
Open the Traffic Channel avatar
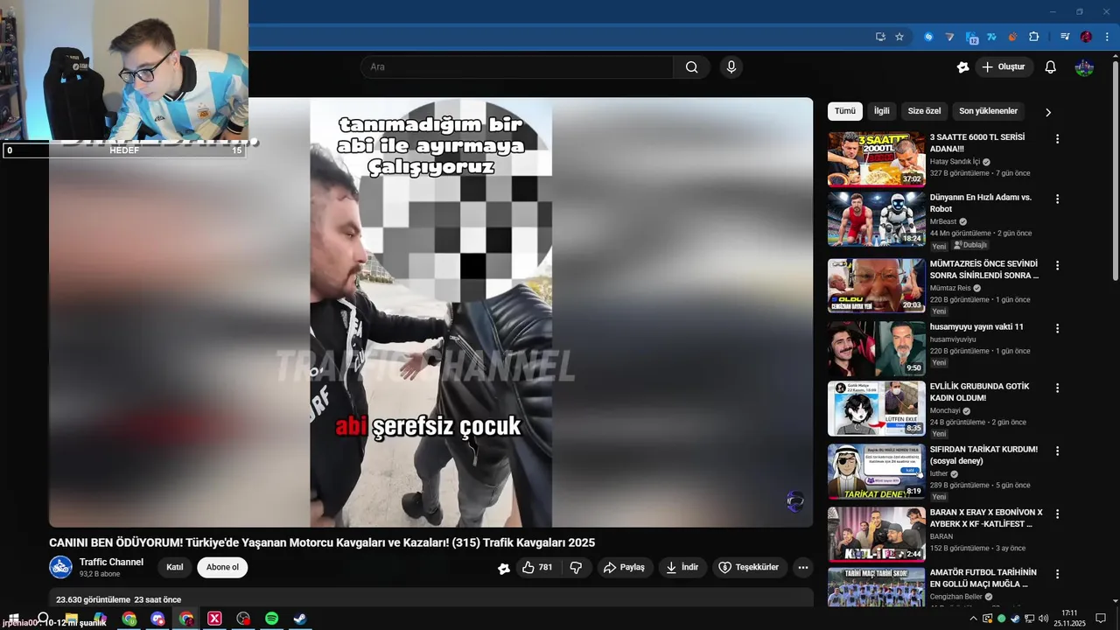point(60,567)
